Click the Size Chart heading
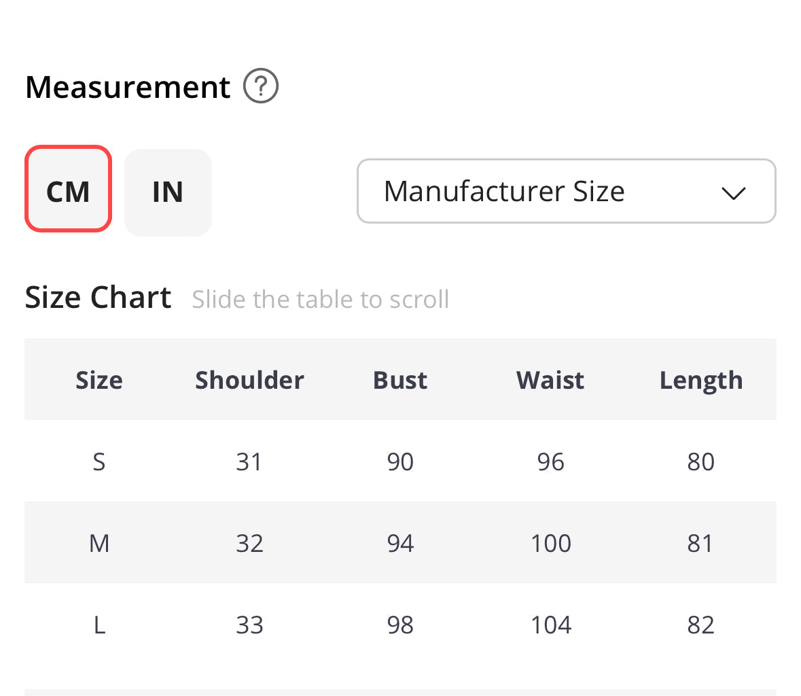 click(x=99, y=298)
